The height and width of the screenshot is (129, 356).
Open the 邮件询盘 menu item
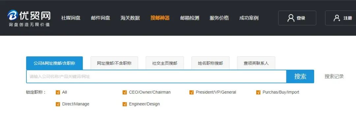point(101,18)
